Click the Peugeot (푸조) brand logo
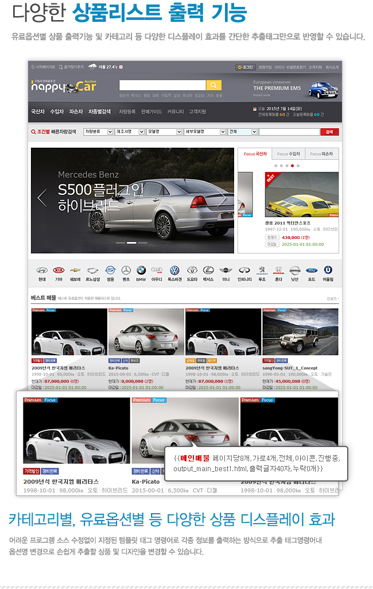Image resolution: width=373 pixels, height=589 pixels. [262, 270]
